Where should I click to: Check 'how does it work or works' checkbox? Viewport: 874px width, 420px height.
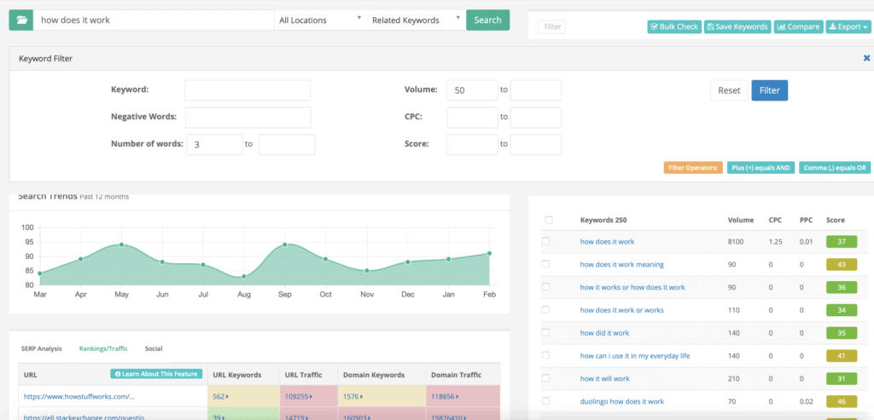[x=545, y=310]
